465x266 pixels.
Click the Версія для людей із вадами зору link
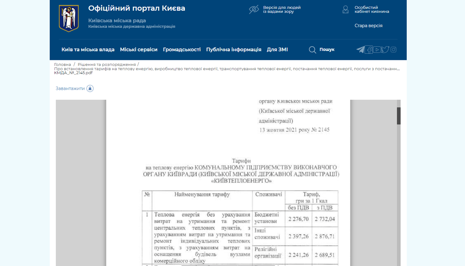point(282,9)
